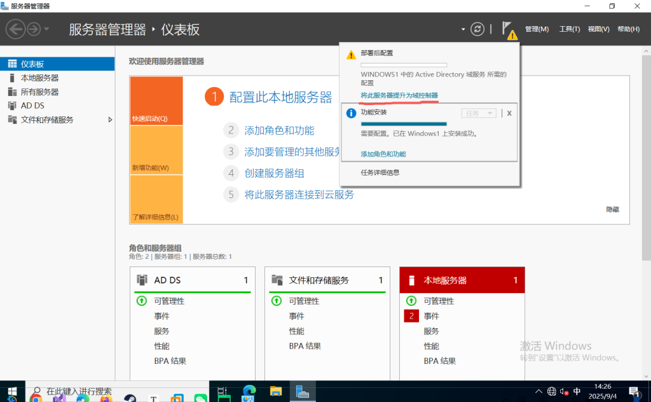The width and height of the screenshot is (651, 402).
Task: Open the small dropdown arrow beside refresh
Action: pos(463,29)
